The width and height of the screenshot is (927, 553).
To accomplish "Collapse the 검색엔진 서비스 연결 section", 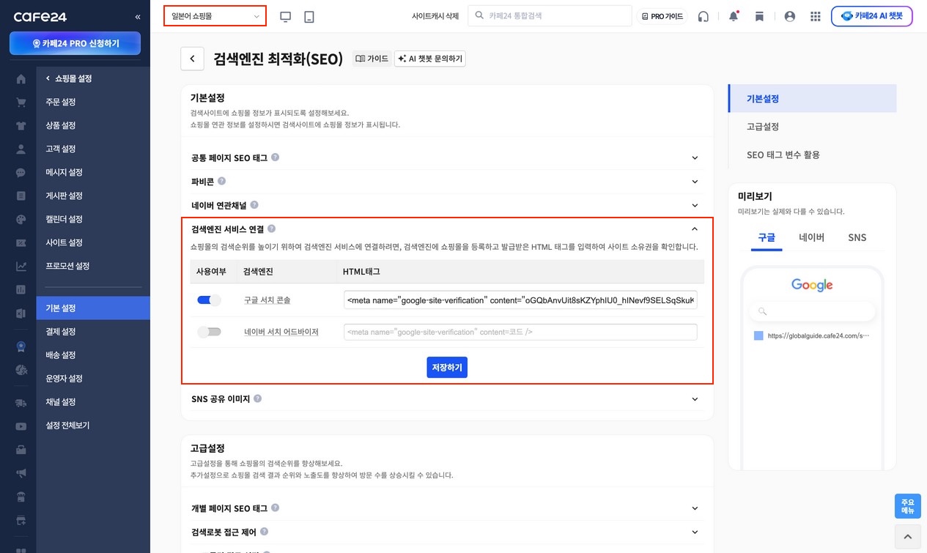I will [695, 229].
